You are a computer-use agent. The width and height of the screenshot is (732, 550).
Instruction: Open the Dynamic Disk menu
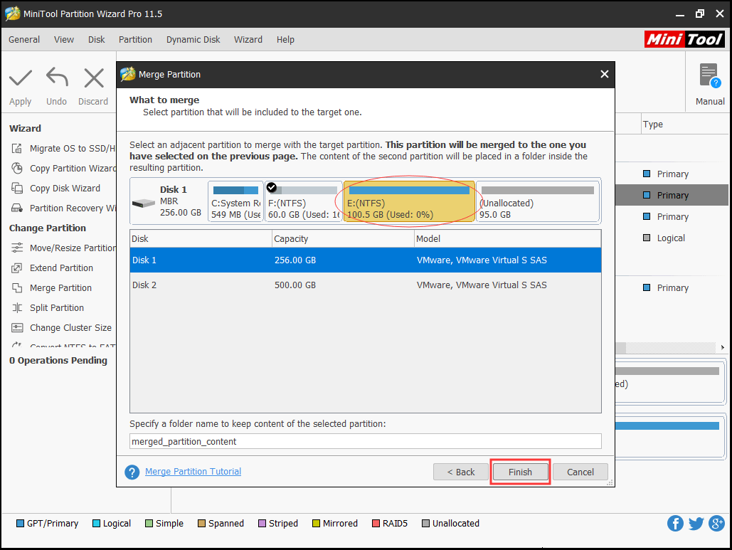coord(193,40)
